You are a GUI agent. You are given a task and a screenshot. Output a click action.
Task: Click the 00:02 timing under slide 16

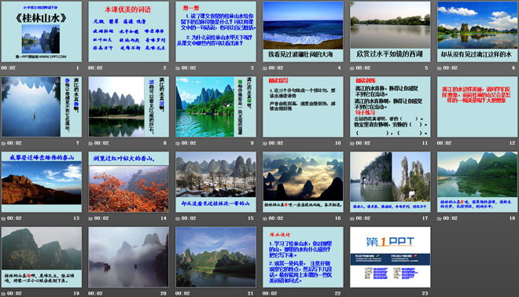[276, 218]
